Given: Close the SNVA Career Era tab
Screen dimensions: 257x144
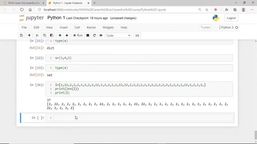Looking at the screenshot, I should coord(43,3).
